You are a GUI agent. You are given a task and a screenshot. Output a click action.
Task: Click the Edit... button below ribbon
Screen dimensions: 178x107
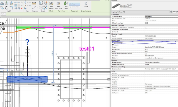(x=3, y=14)
